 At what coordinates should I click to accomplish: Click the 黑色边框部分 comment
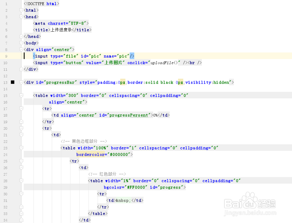point(85,141)
